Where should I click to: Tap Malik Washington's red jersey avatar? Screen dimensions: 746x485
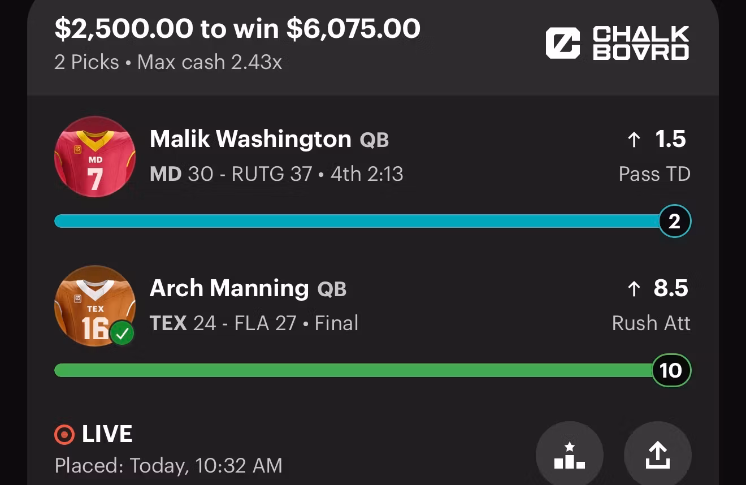click(95, 157)
